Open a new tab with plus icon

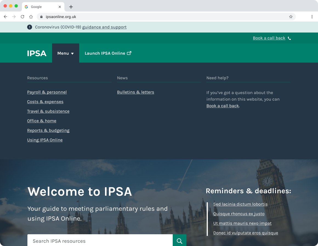coord(71,7)
